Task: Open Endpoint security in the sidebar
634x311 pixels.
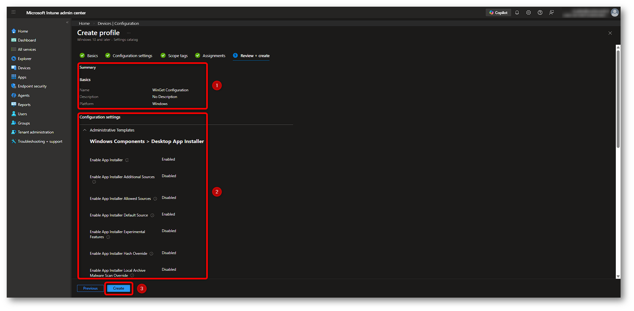Action: pyautogui.click(x=29, y=86)
